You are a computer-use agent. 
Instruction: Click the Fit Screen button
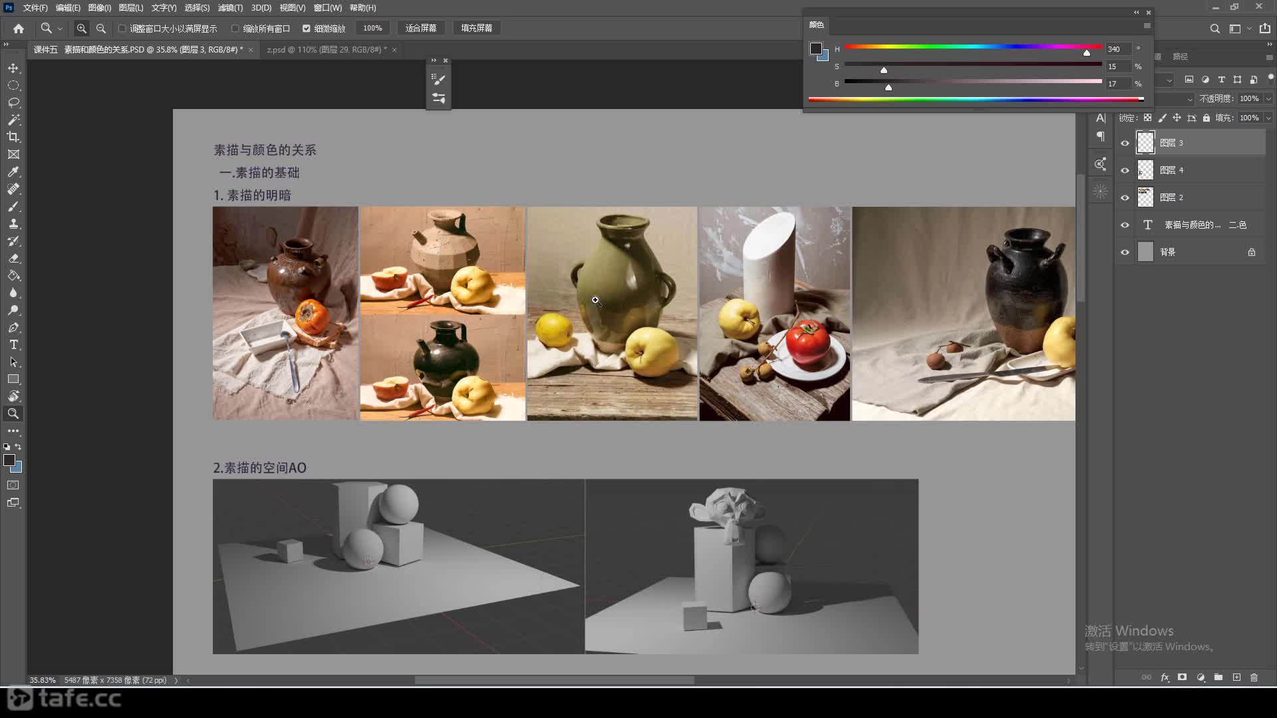tap(421, 29)
